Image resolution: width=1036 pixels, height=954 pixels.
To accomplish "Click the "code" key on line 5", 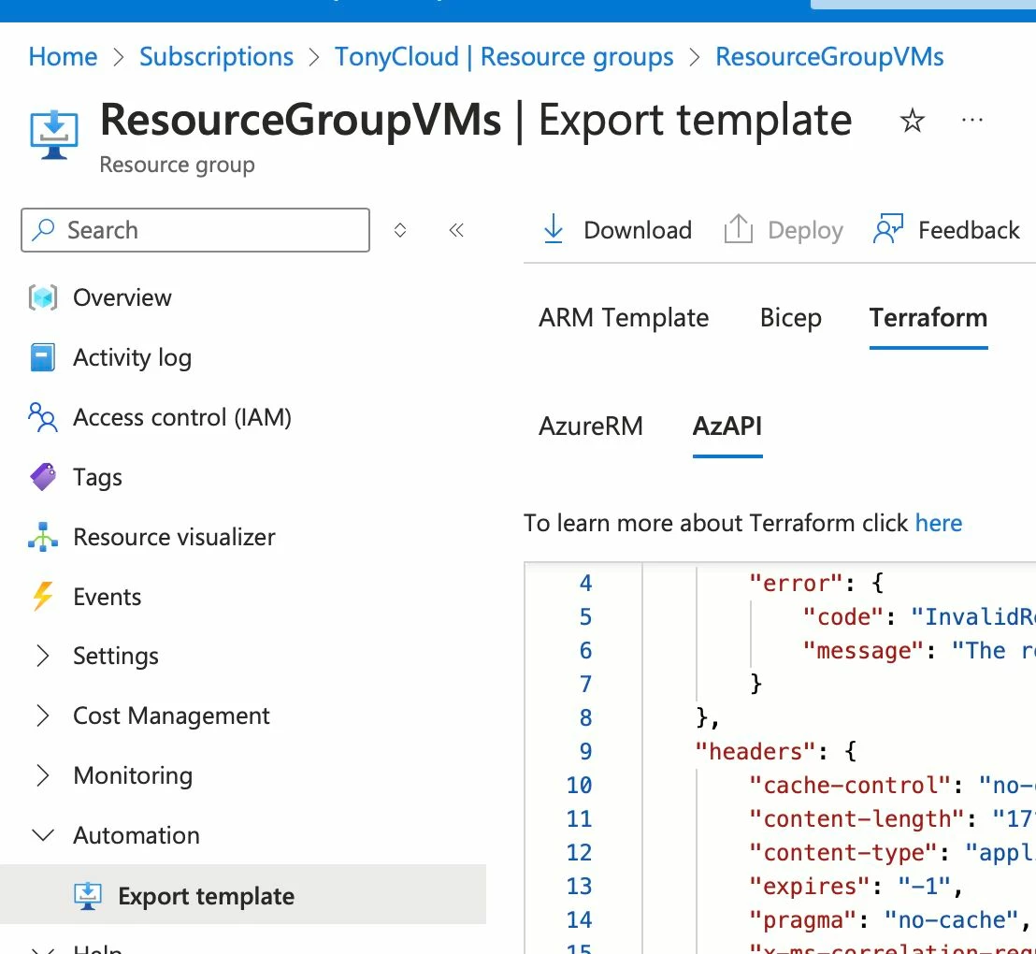I will click(x=842, y=617).
